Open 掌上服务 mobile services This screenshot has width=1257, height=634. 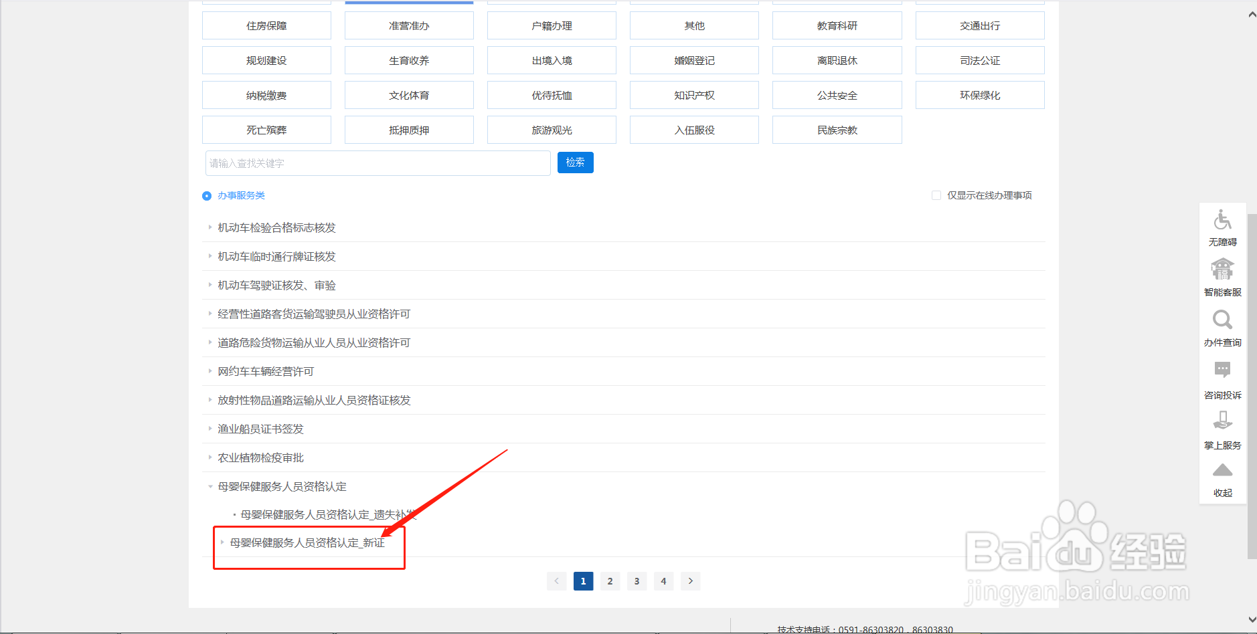pos(1222,427)
